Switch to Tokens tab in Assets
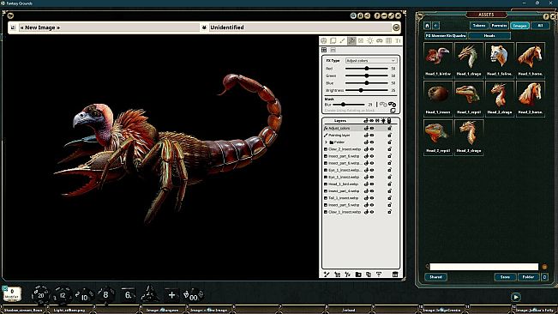 pos(479,26)
